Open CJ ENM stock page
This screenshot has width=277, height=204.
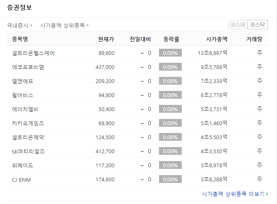click(22, 180)
